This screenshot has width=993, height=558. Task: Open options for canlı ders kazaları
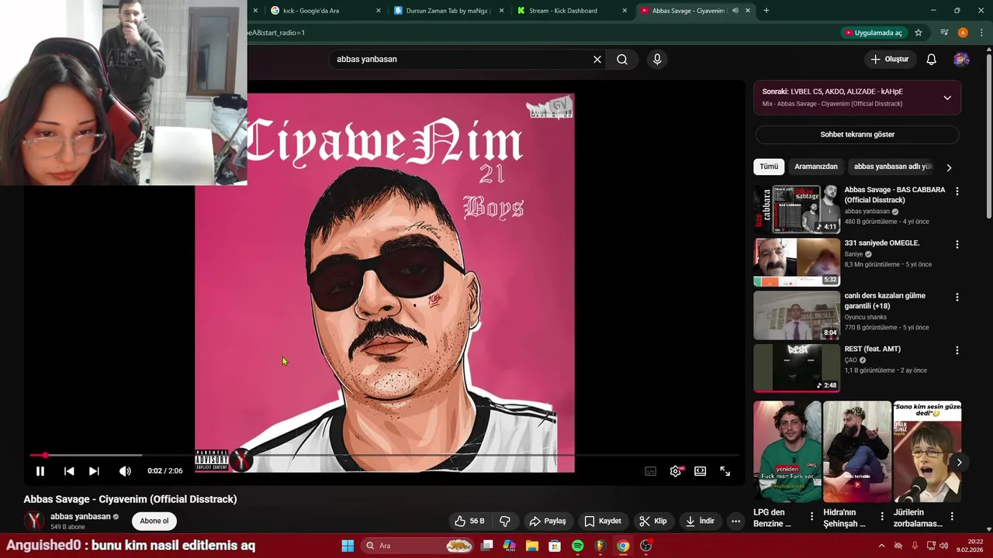957,297
